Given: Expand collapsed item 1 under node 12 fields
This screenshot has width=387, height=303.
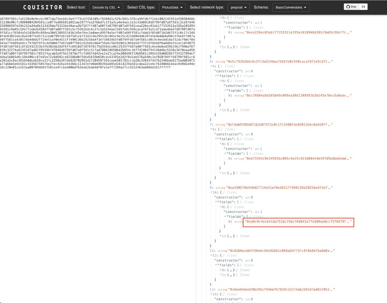Looking at the screenshot, I should pos(221,275).
